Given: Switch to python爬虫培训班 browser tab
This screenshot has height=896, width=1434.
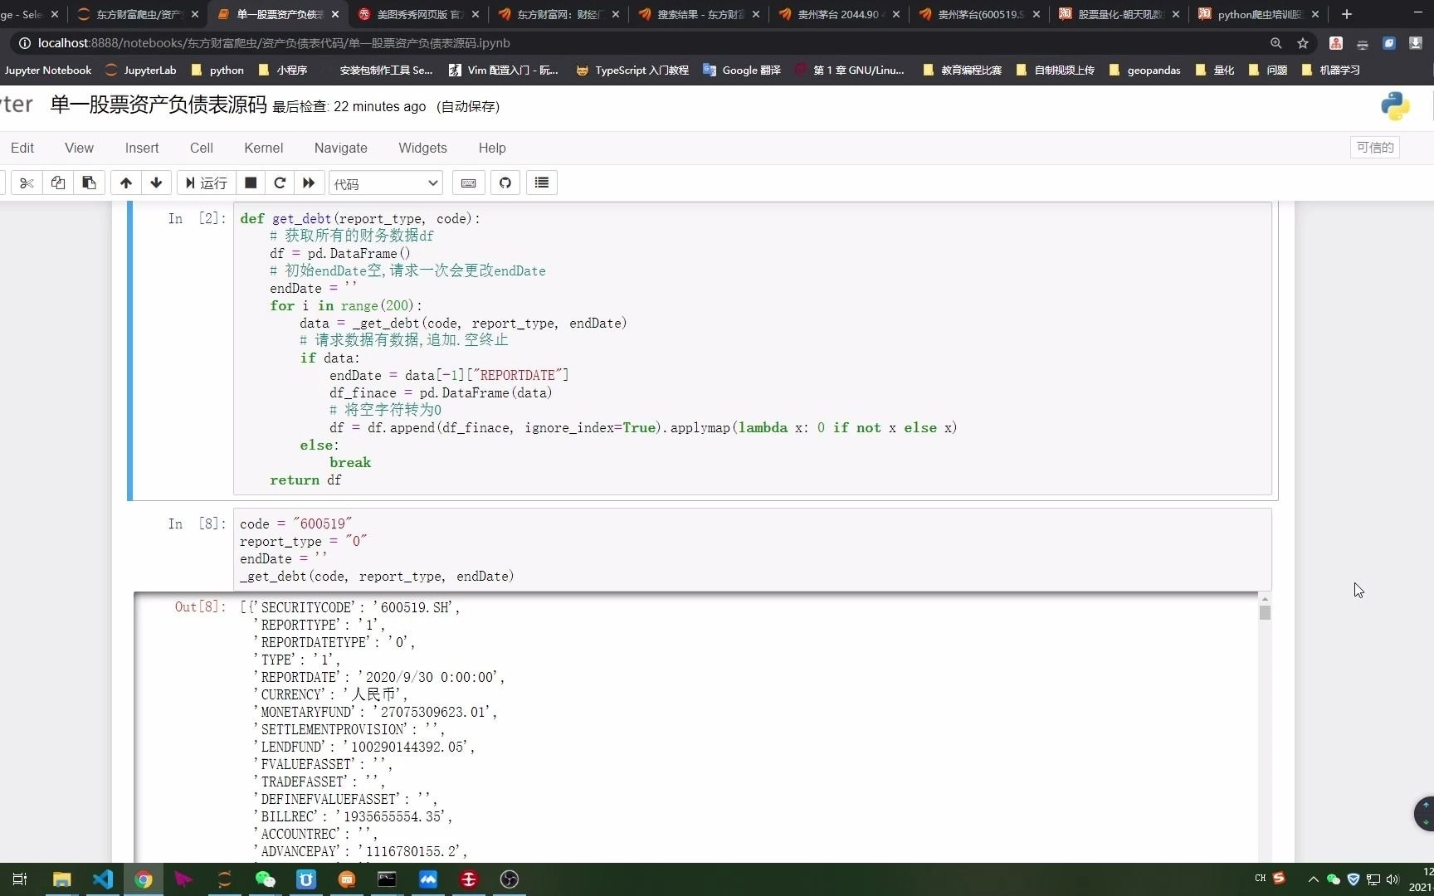Looking at the screenshot, I should pos(1260,14).
